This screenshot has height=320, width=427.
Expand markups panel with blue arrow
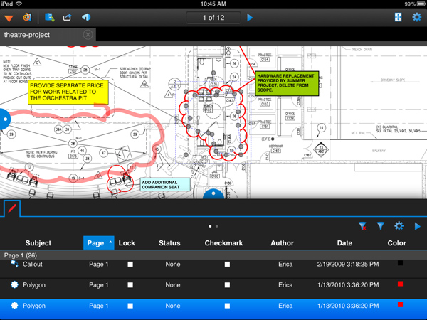coord(417,226)
